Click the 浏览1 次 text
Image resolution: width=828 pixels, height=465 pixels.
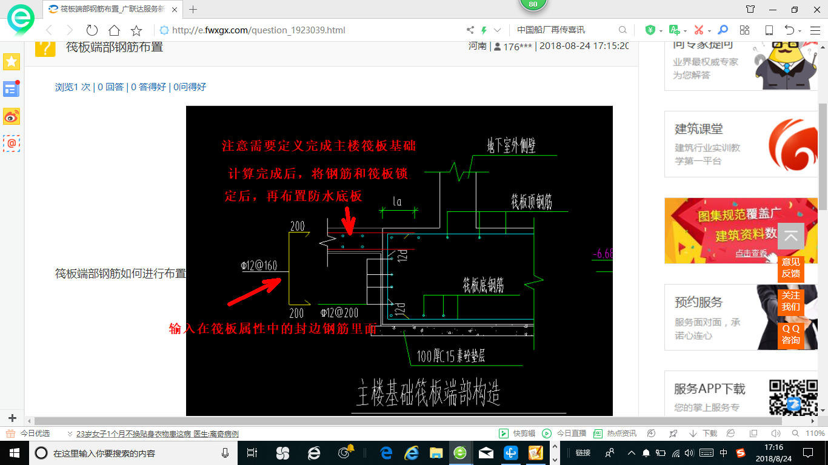point(73,87)
